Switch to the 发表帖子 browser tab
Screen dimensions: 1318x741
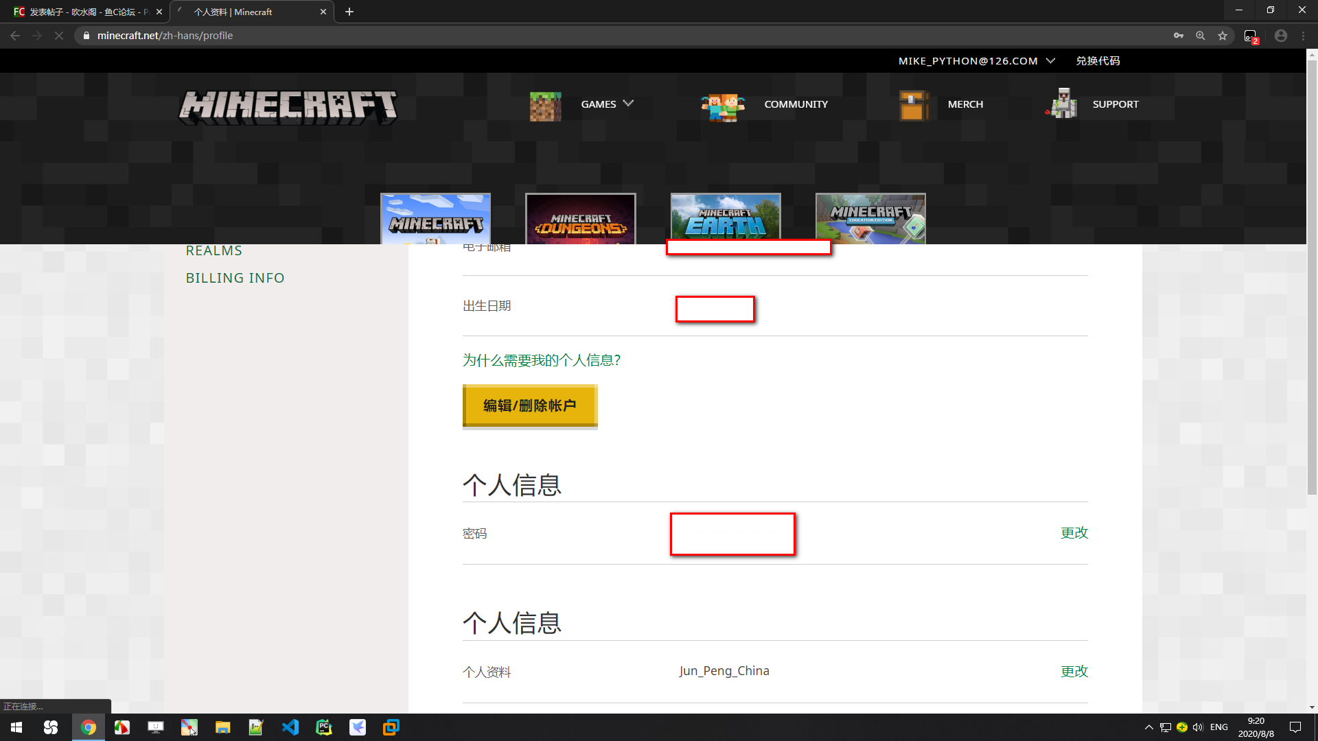tap(82, 12)
